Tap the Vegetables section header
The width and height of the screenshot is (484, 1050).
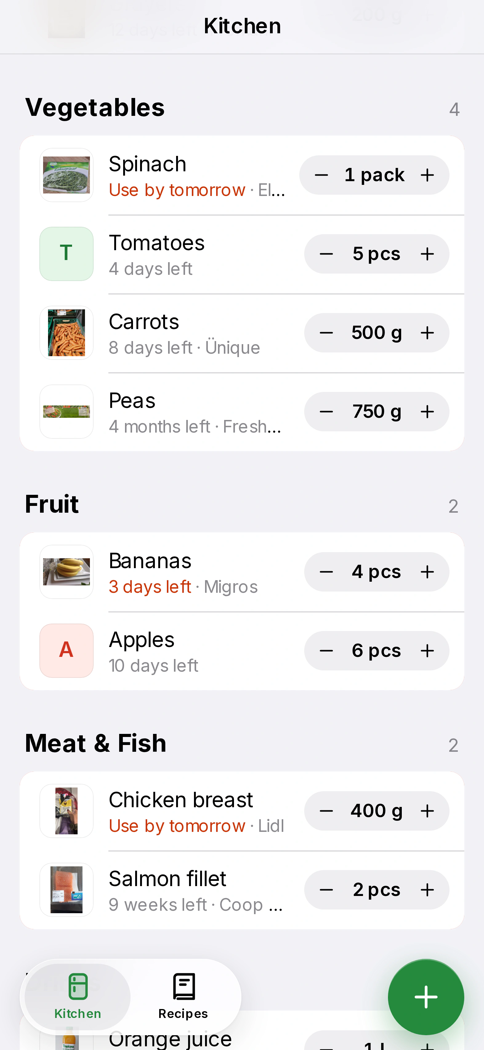click(95, 108)
